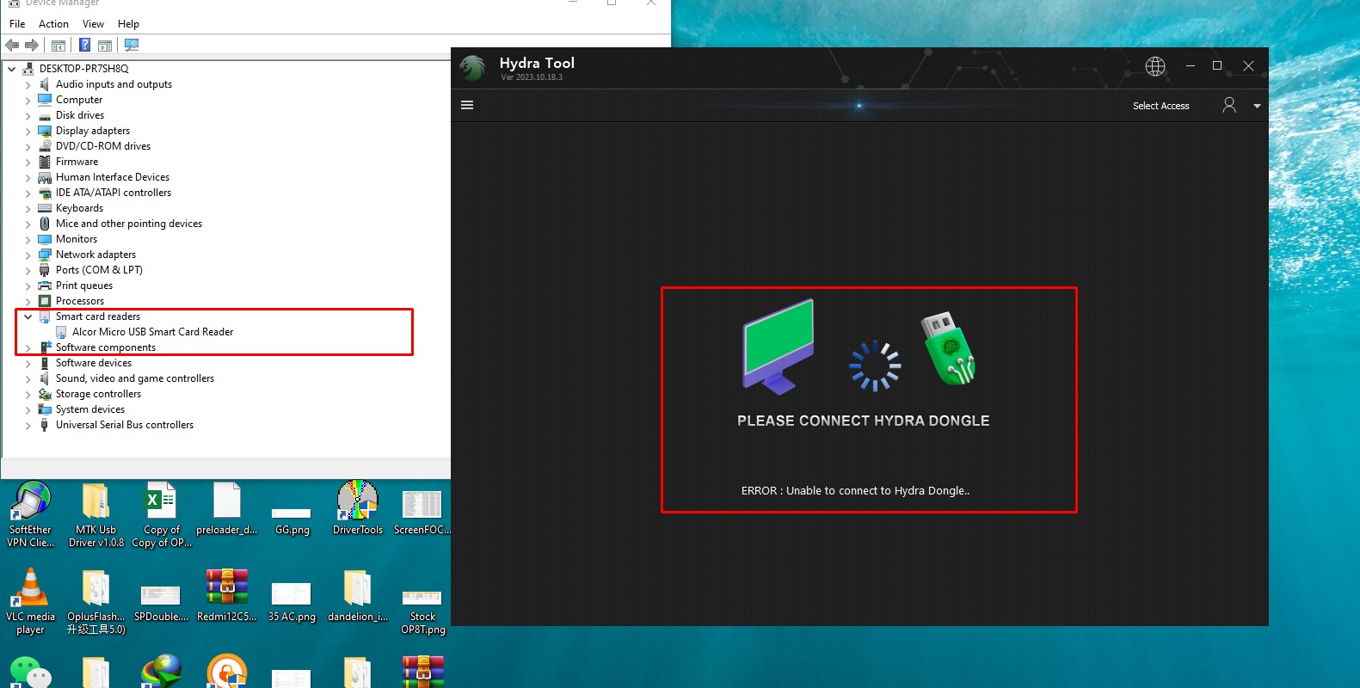
Task: Select the Stock OP8T.png desktop file
Action: (x=422, y=611)
